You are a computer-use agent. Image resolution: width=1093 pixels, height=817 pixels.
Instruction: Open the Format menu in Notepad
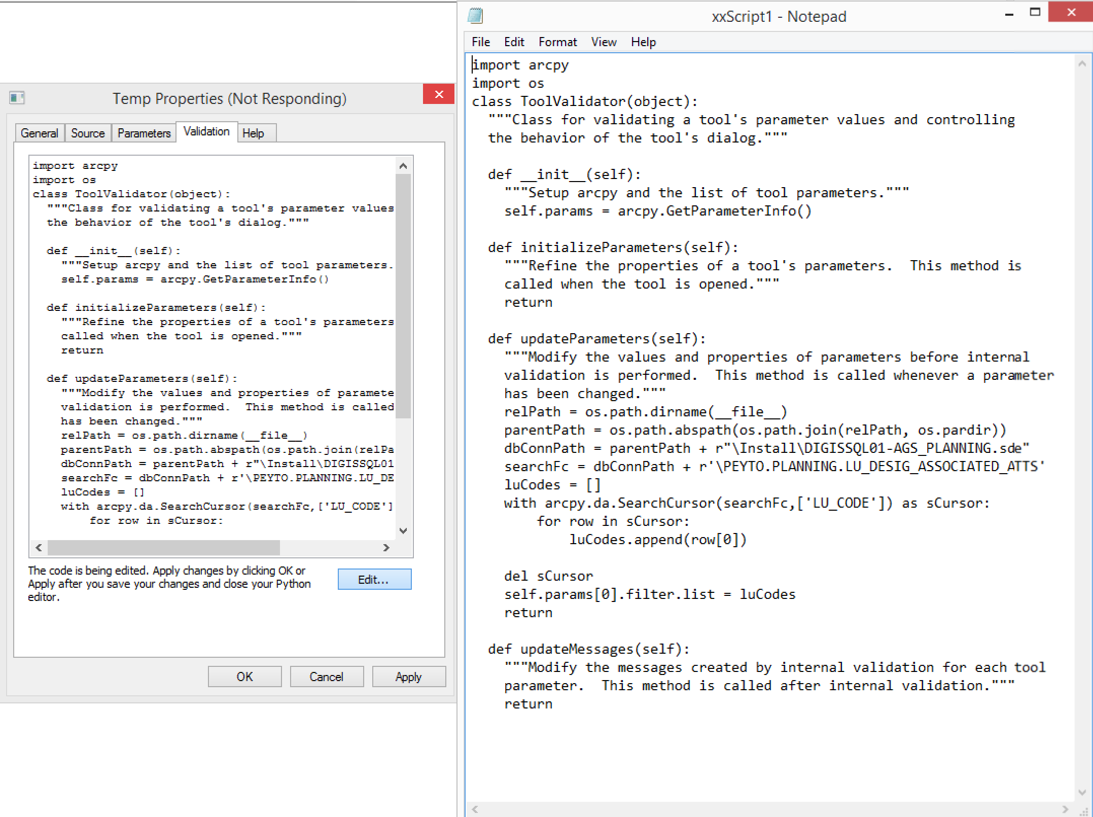click(557, 42)
